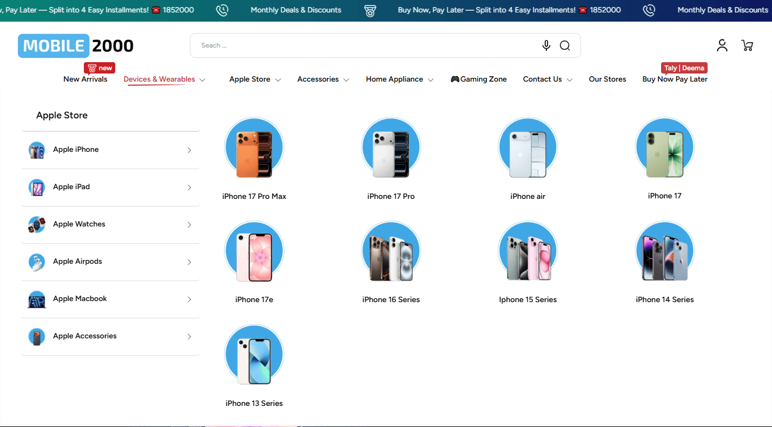772x427 pixels.
Task: Open the Contact Us nav item
Action: click(x=543, y=79)
